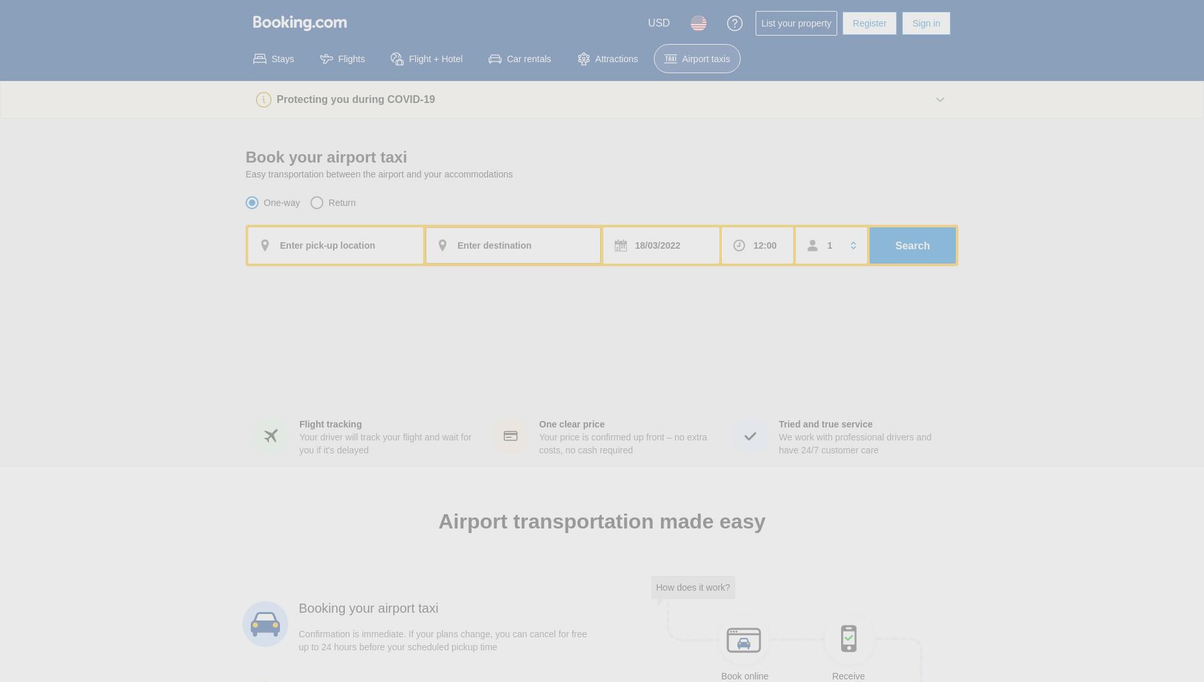
Task: Click the blue car icon beside Booking your airport taxi
Action: [x=265, y=624]
